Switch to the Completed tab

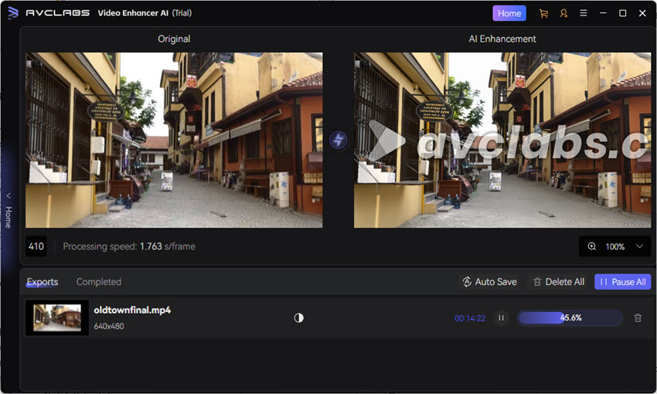pyautogui.click(x=98, y=282)
